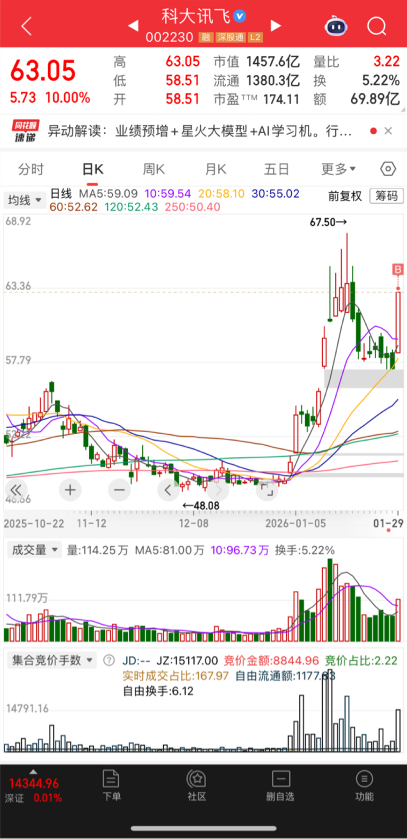Tap the current price 63.05
Image resolution: width=407 pixels, height=839 pixels.
click(43, 71)
